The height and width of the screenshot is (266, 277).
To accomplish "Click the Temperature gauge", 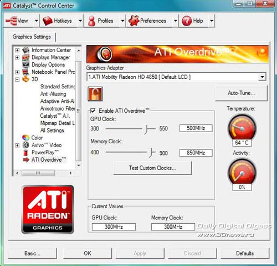I will 242,128.
